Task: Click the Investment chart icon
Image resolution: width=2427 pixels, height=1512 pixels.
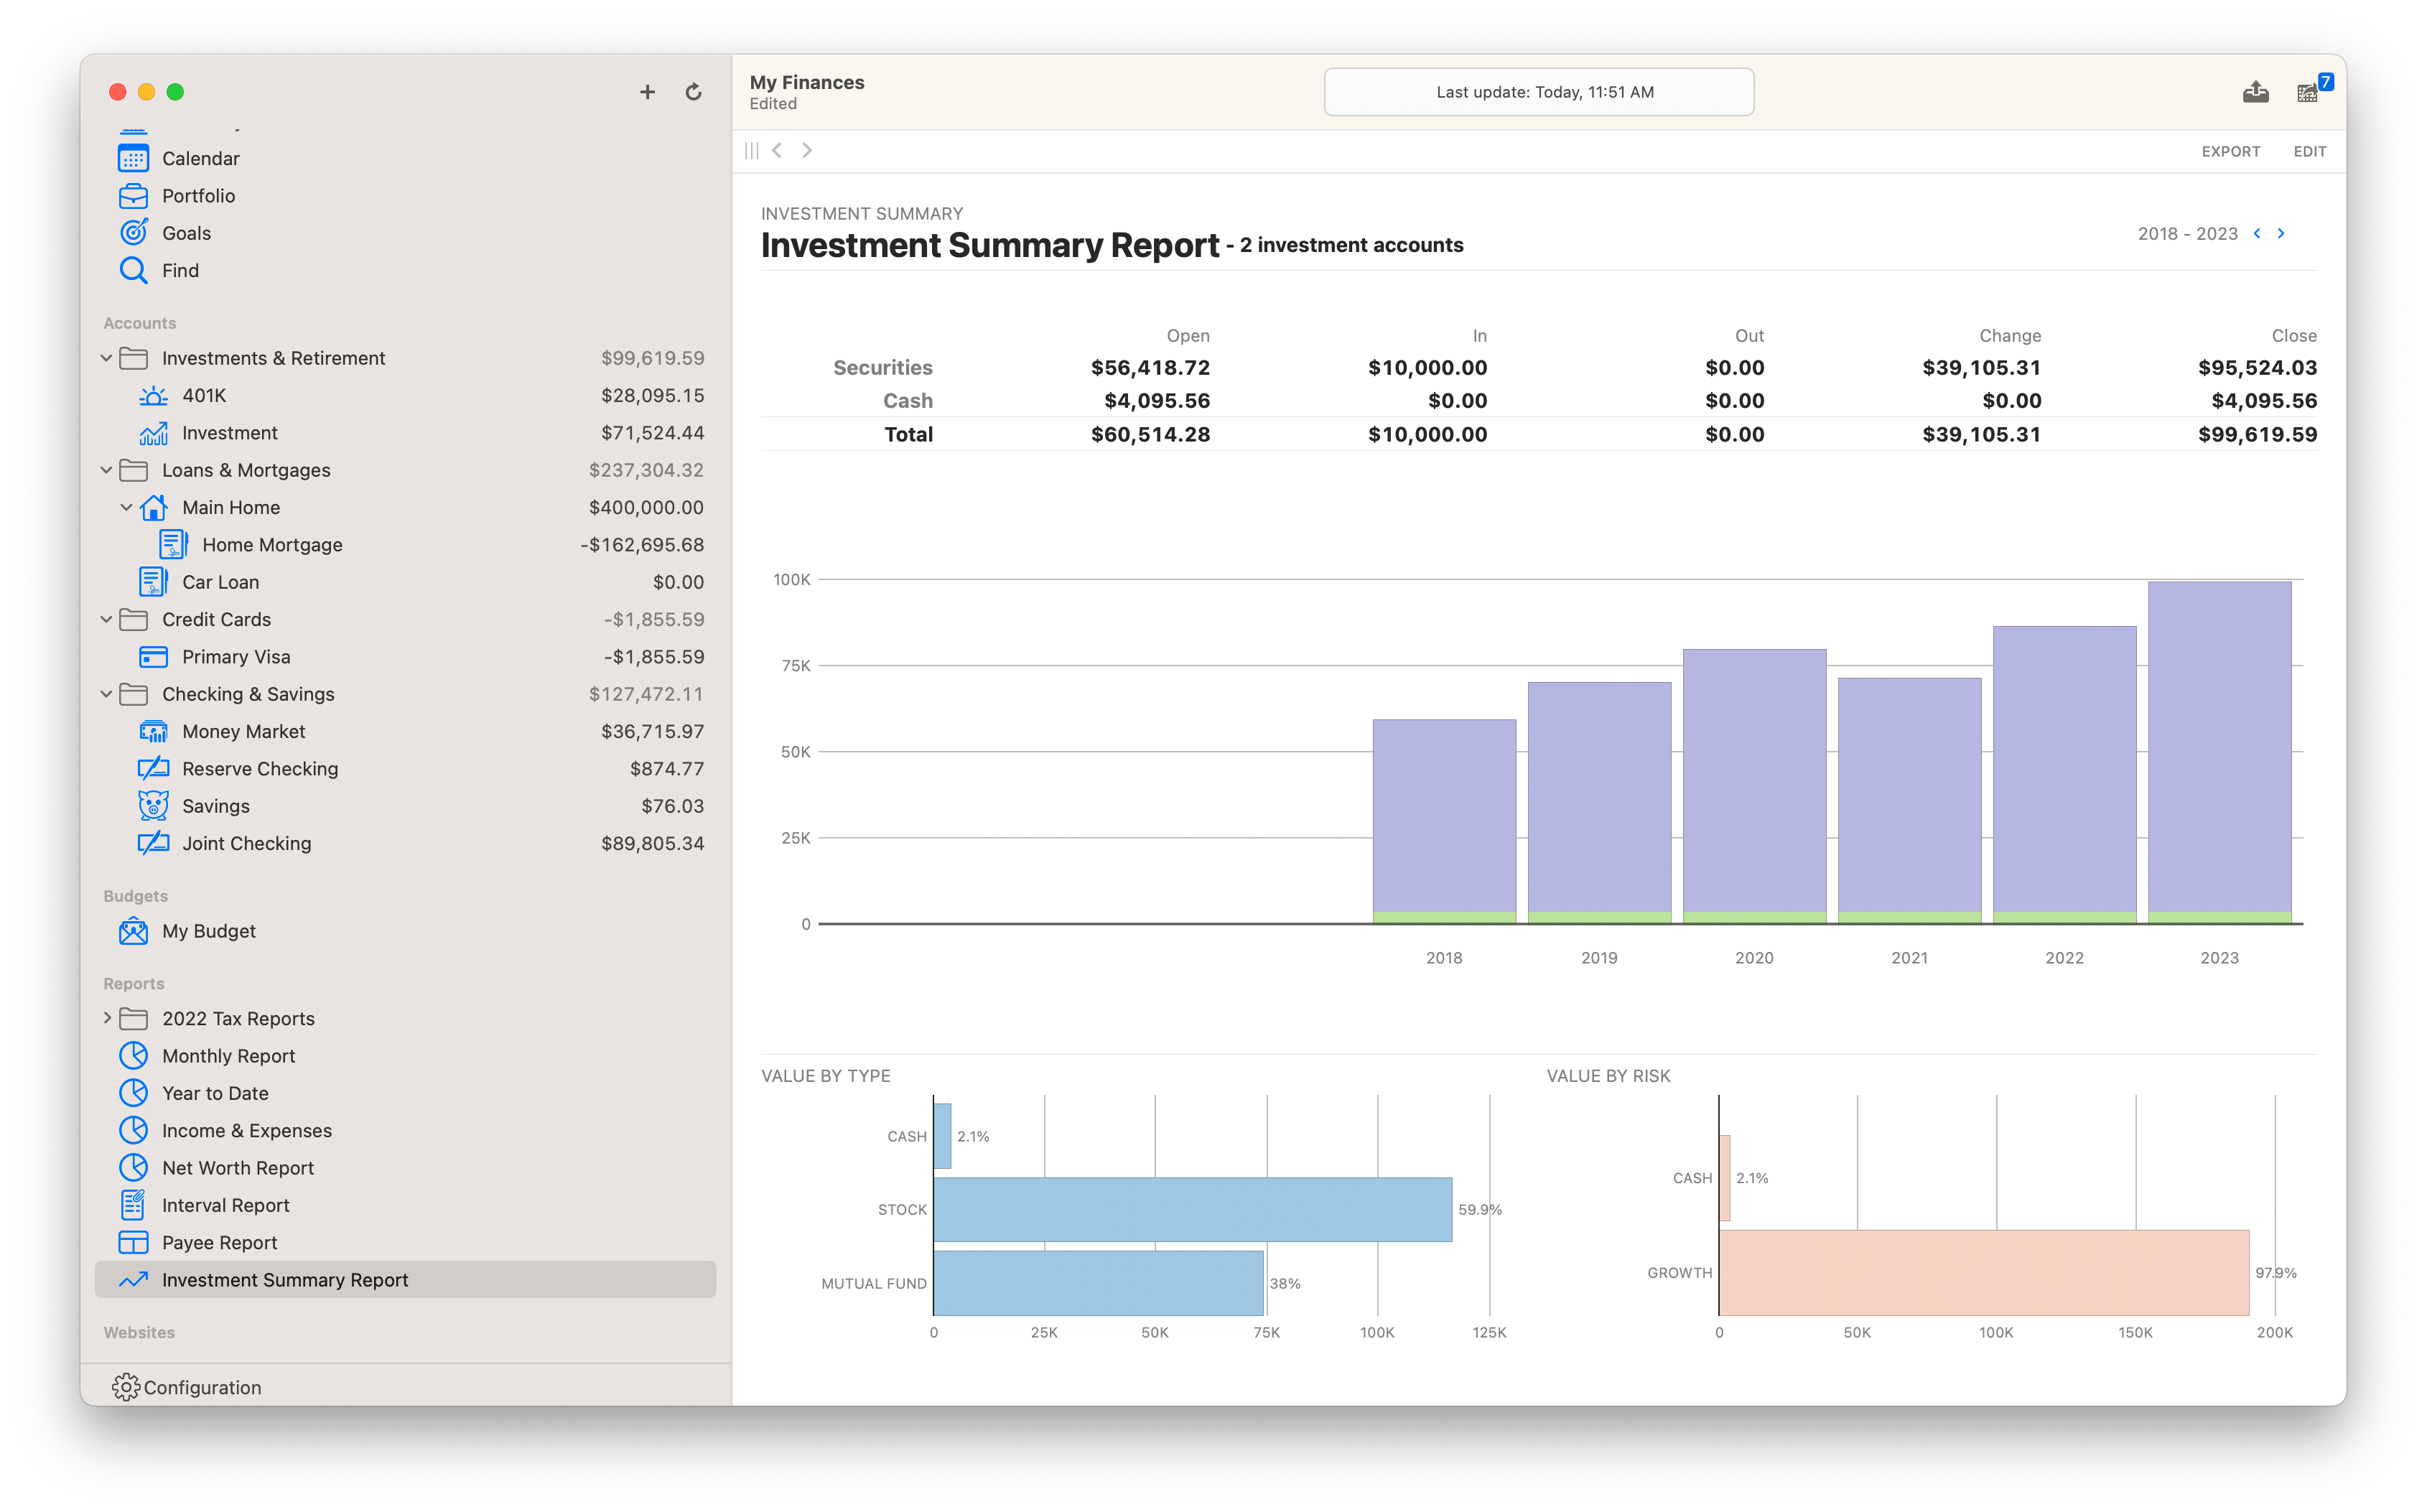Action: point(153,433)
